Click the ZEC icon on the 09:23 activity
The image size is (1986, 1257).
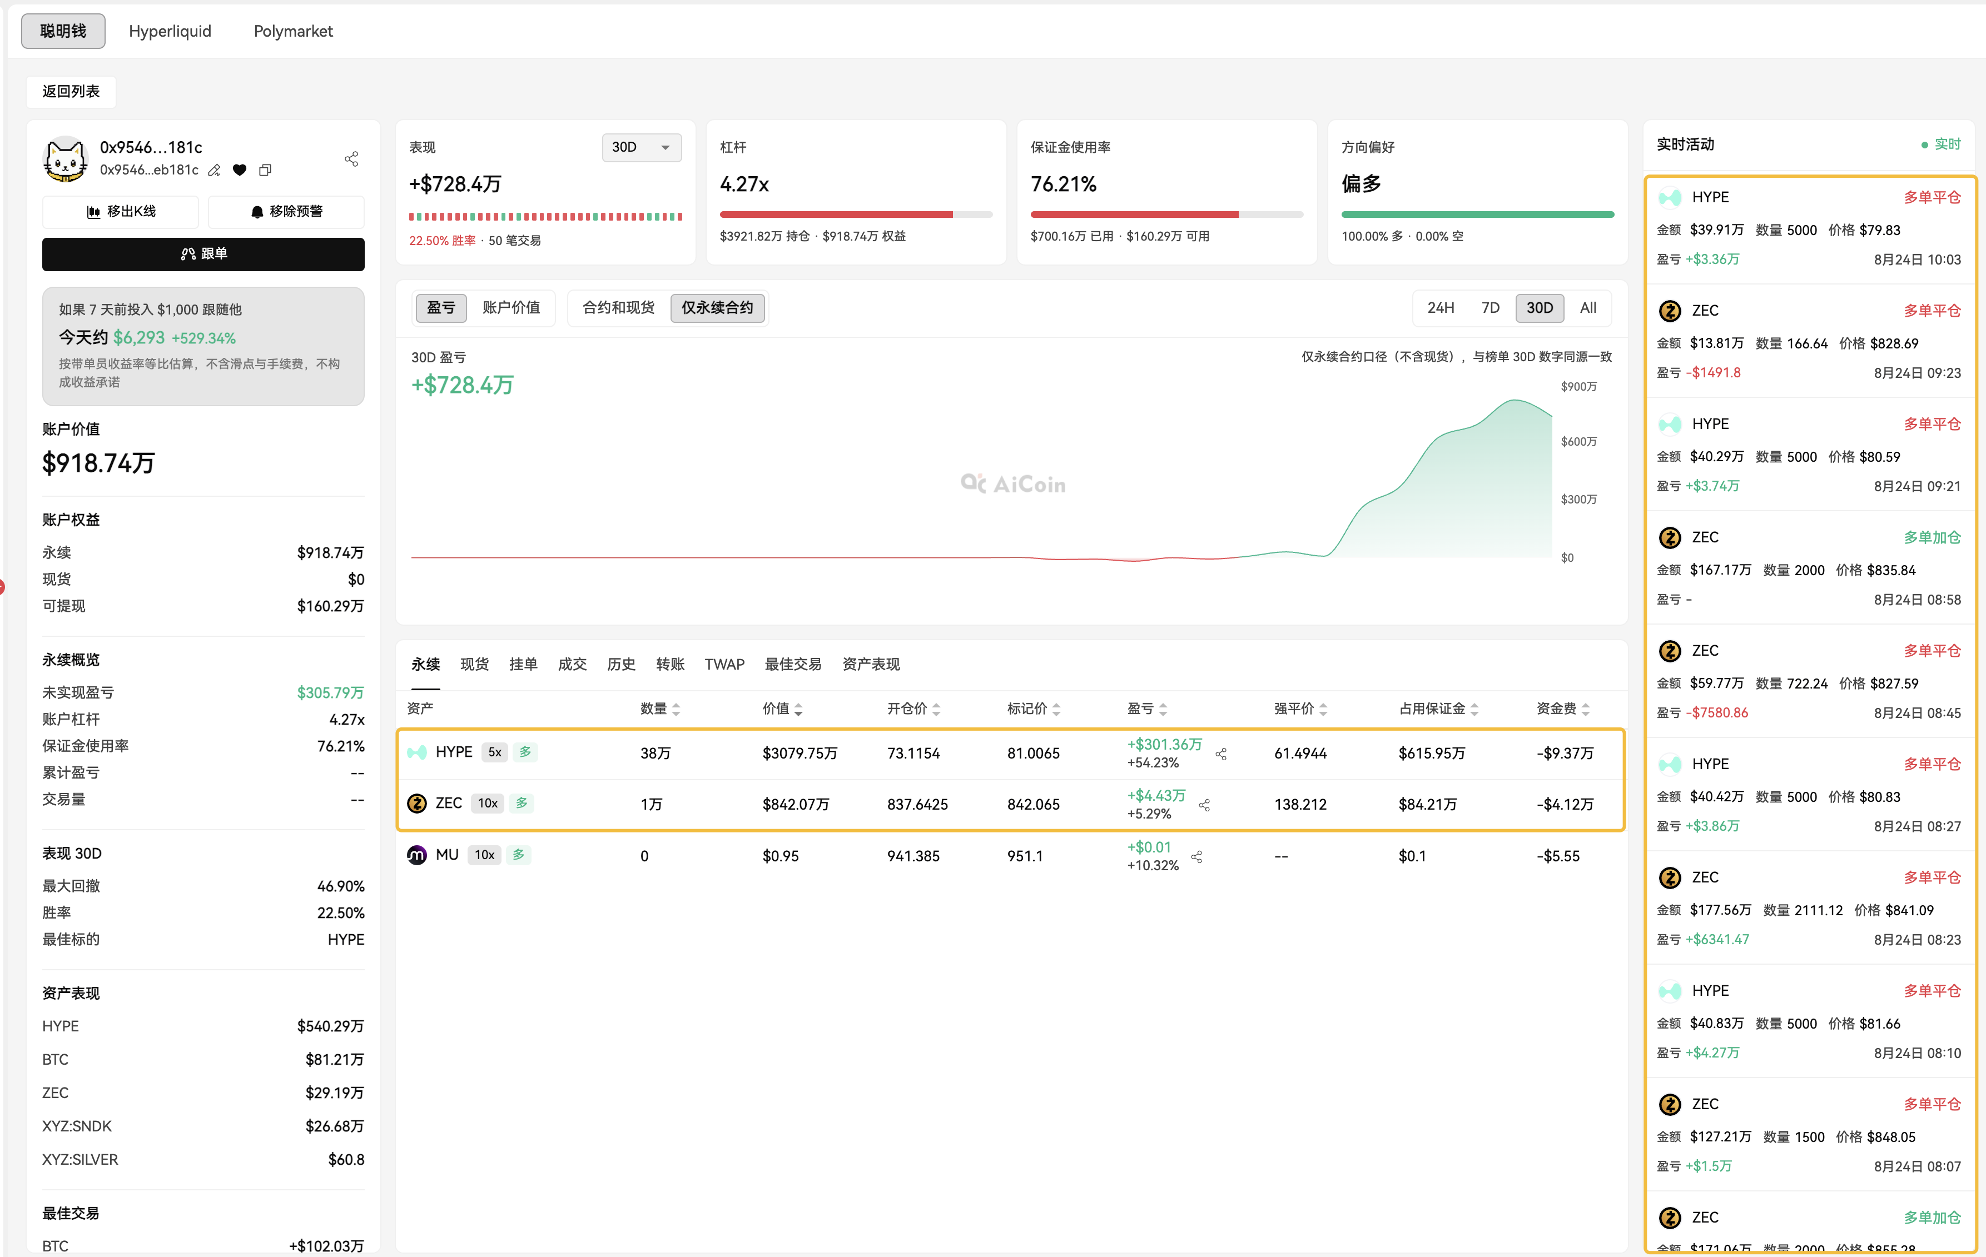(x=1670, y=311)
